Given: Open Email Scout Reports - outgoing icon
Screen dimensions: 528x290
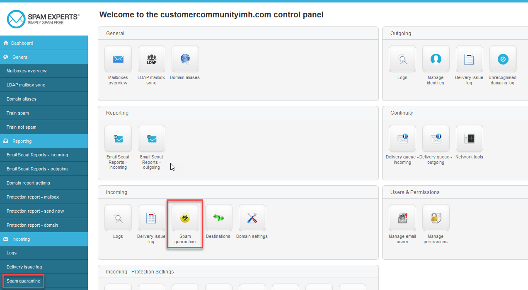Looking at the screenshot, I should (152, 139).
